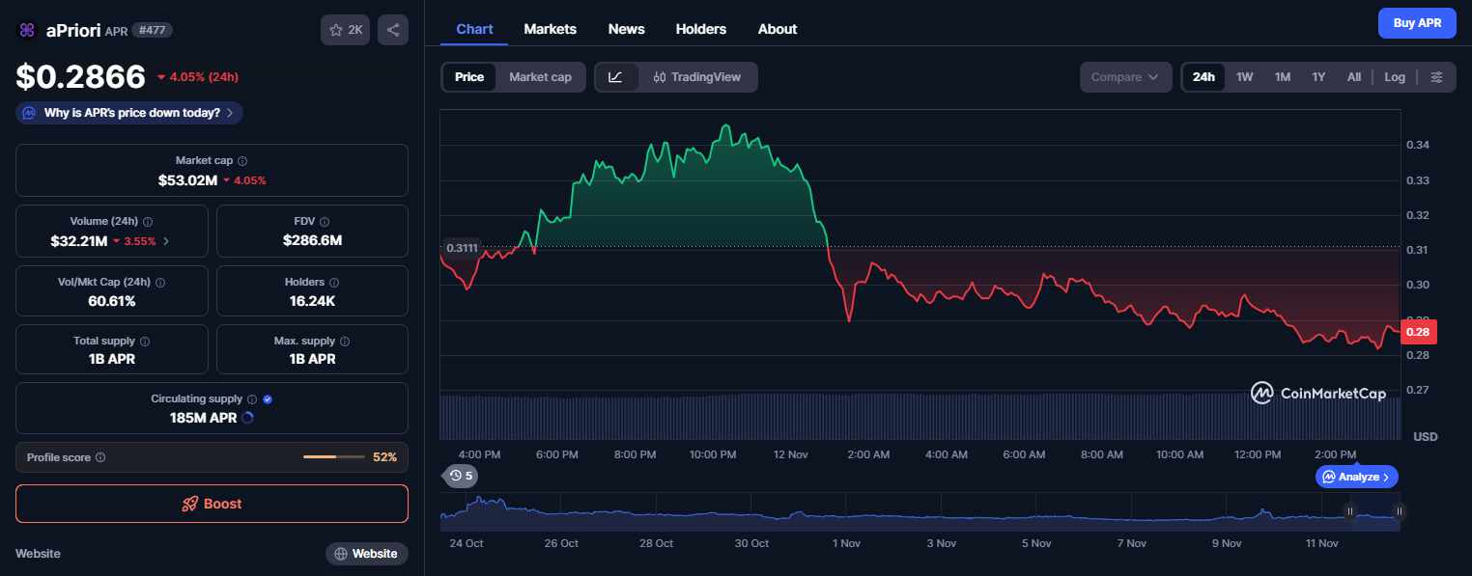The image size is (1472, 576).
Task: Add aPriori to watchlist via star button
Action: pos(345,30)
